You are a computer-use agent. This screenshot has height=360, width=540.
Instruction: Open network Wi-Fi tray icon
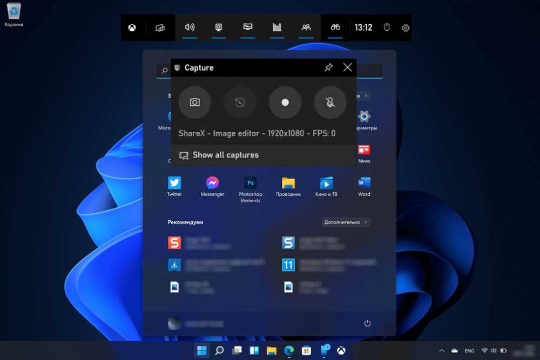coord(484,350)
